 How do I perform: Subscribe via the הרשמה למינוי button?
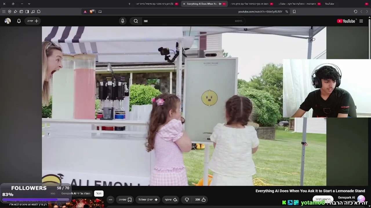[x=323, y=199]
